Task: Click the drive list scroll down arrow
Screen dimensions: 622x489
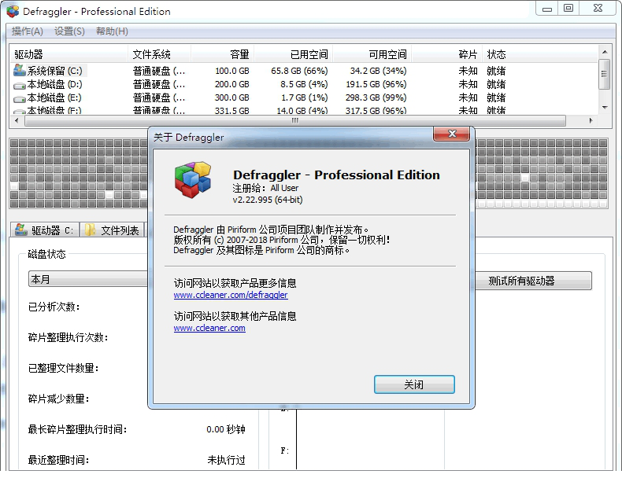Action: (x=604, y=108)
